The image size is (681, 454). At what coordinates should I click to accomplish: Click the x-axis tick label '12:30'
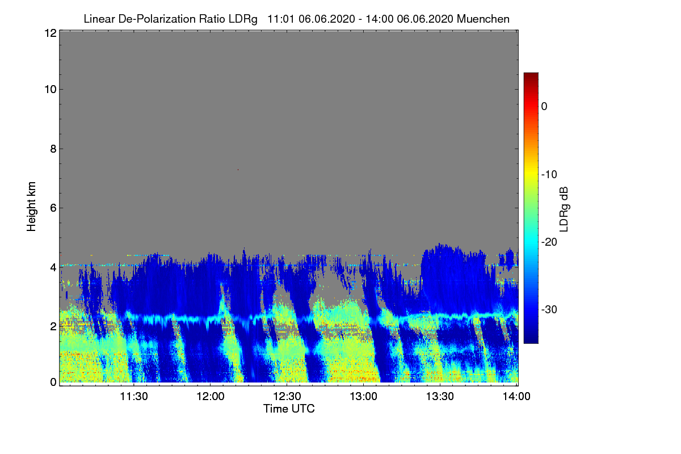[x=287, y=397]
